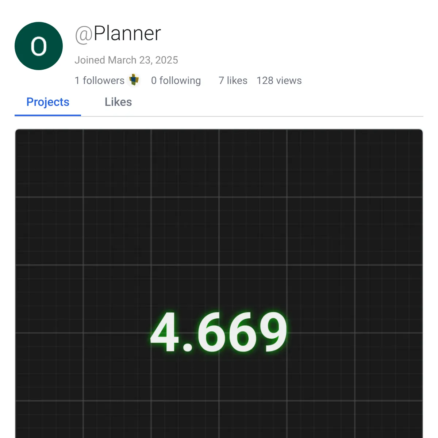Viewport: 438px width, 438px height.
Task: Click the joined date text
Action: tap(127, 60)
